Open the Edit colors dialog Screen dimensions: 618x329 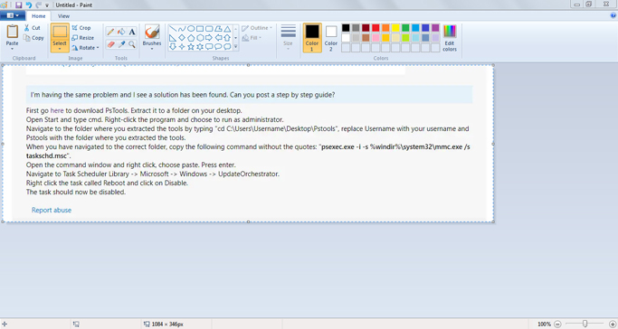click(450, 38)
